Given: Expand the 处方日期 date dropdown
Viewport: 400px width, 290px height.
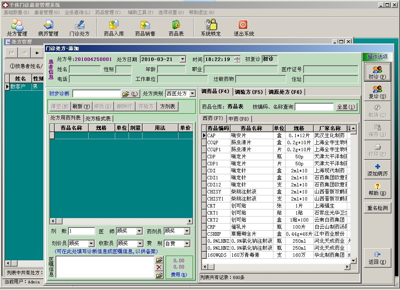Looking at the screenshot, I should (182, 59).
